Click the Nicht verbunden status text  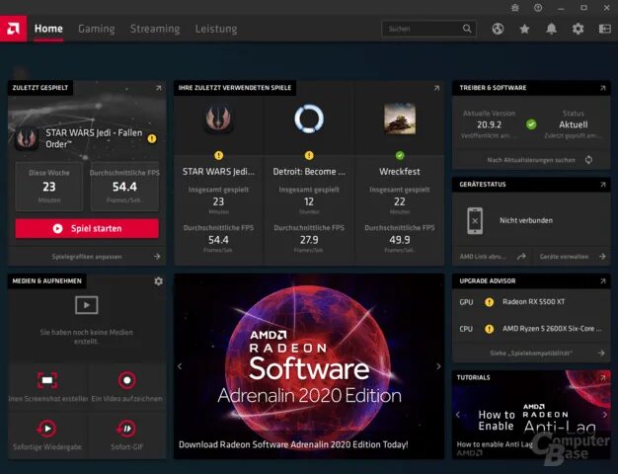(526, 221)
